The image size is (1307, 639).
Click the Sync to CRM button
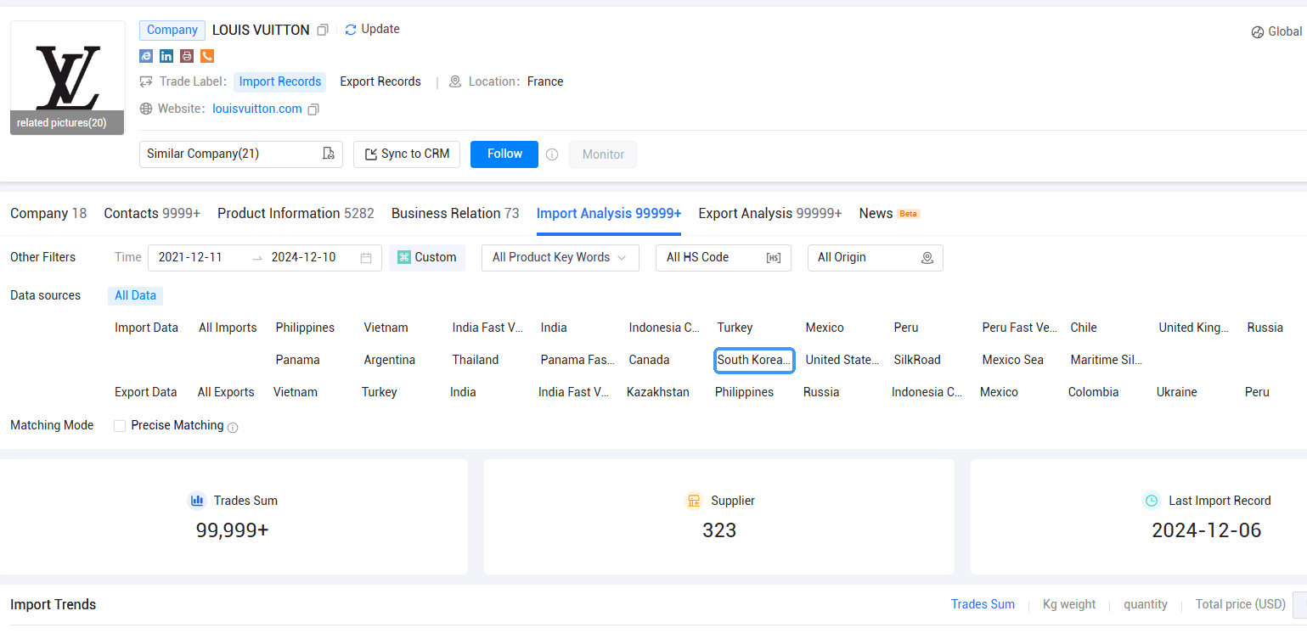407,154
